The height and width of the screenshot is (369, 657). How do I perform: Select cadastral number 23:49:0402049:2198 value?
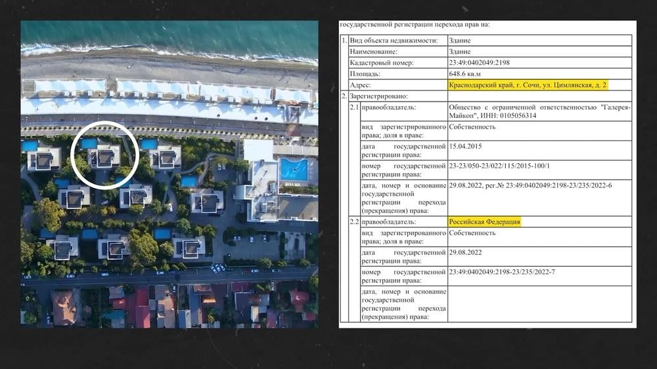[x=479, y=62]
